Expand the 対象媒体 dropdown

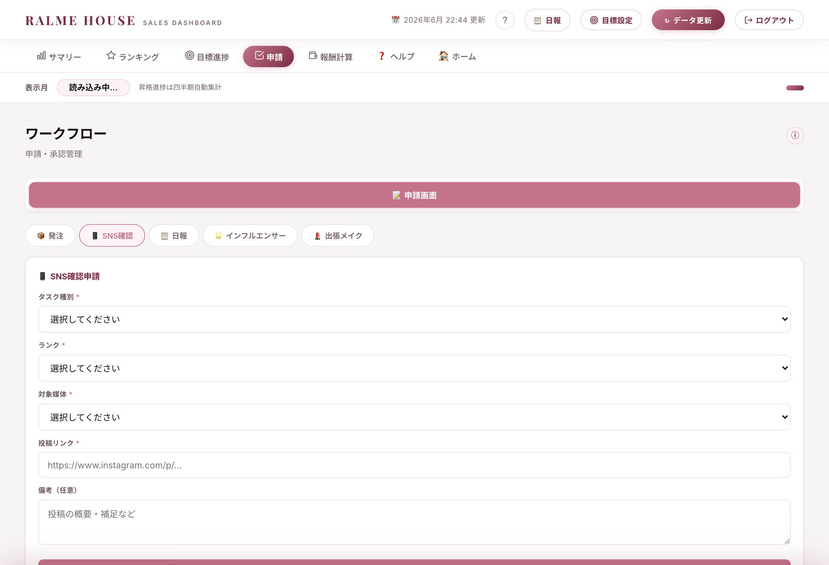(414, 417)
